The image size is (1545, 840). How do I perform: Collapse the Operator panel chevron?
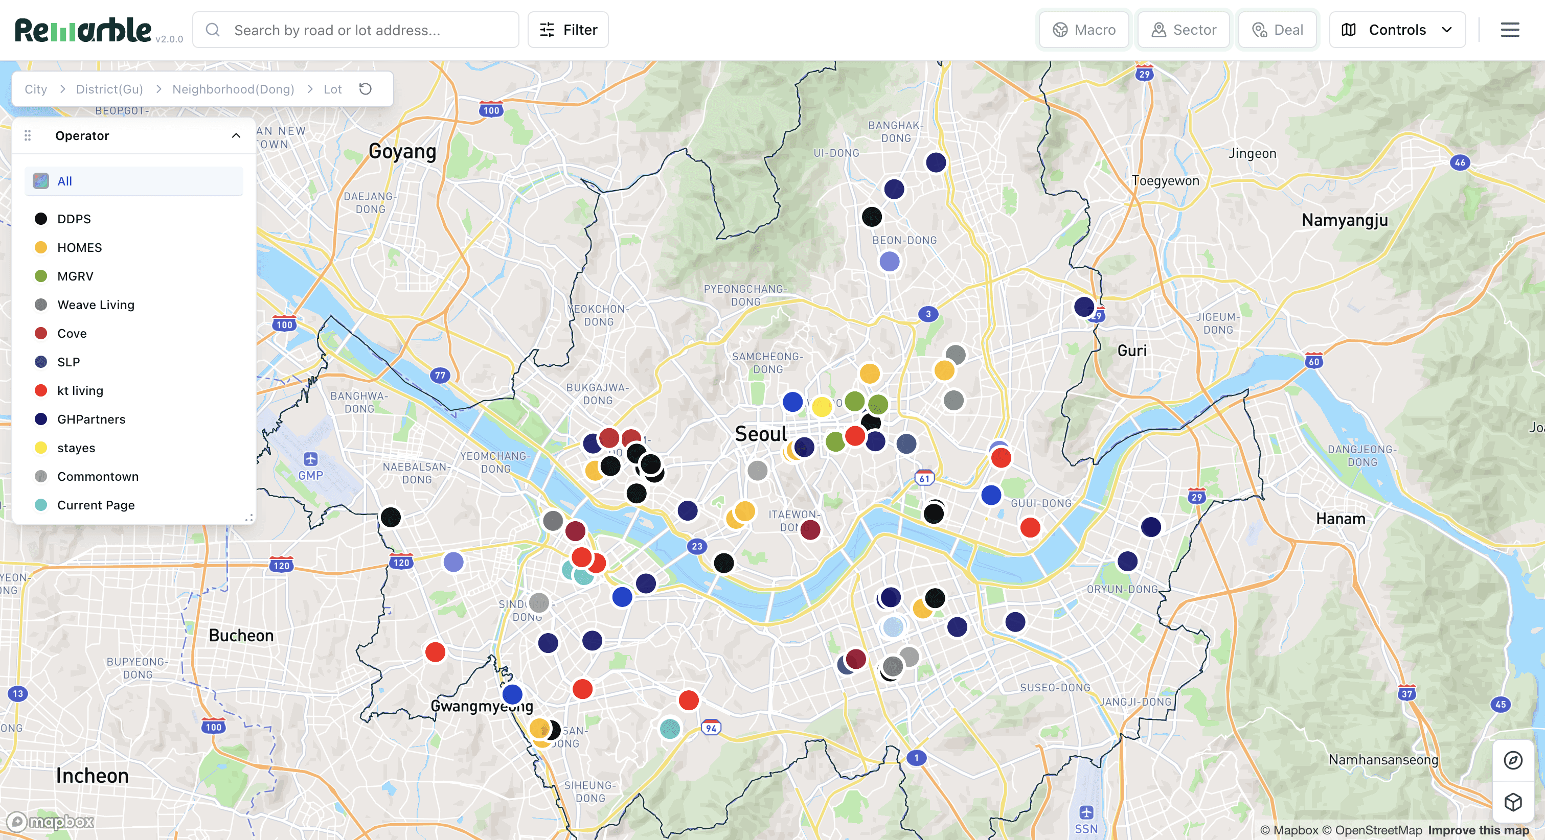click(236, 135)
